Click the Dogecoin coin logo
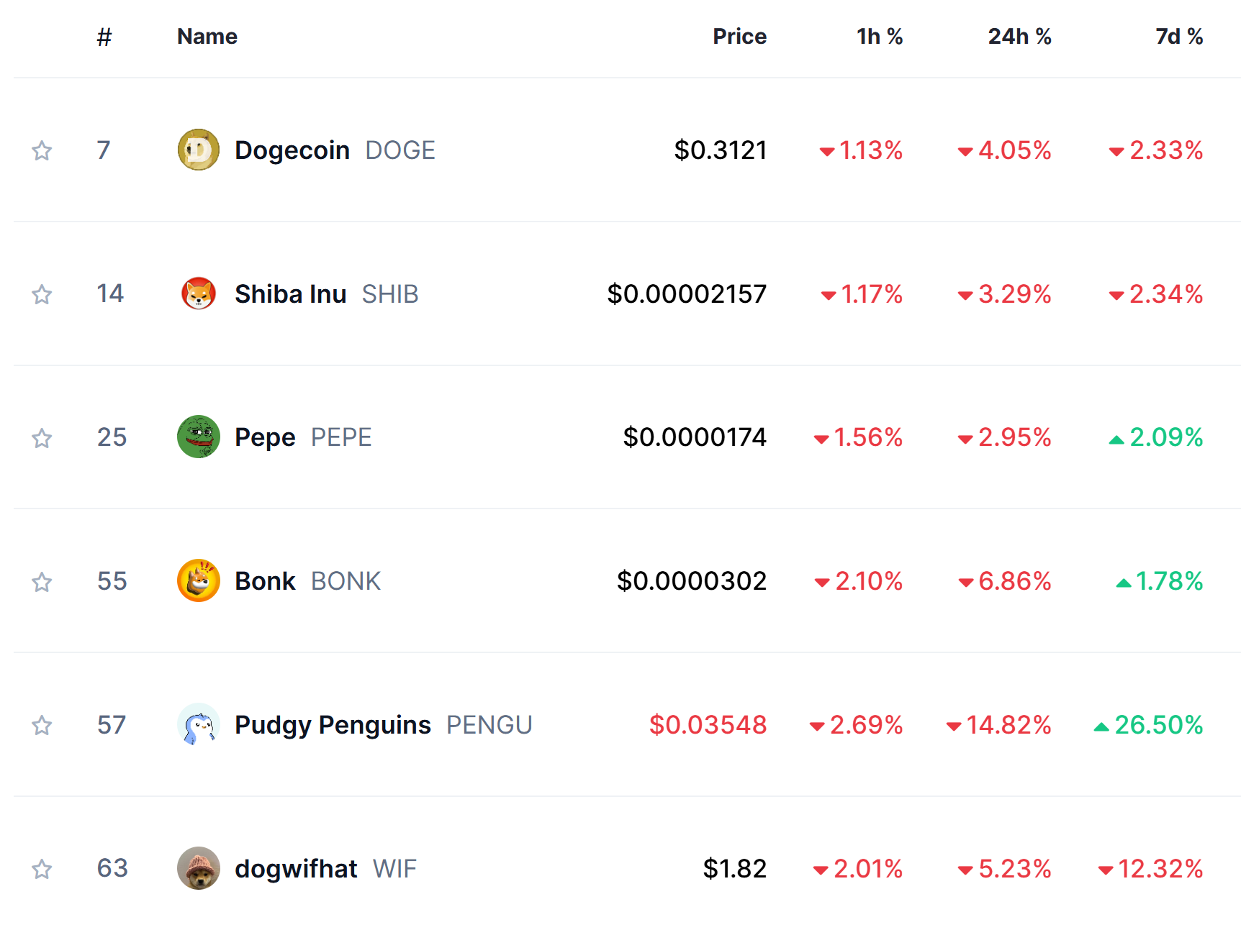 tap(198, 150)
